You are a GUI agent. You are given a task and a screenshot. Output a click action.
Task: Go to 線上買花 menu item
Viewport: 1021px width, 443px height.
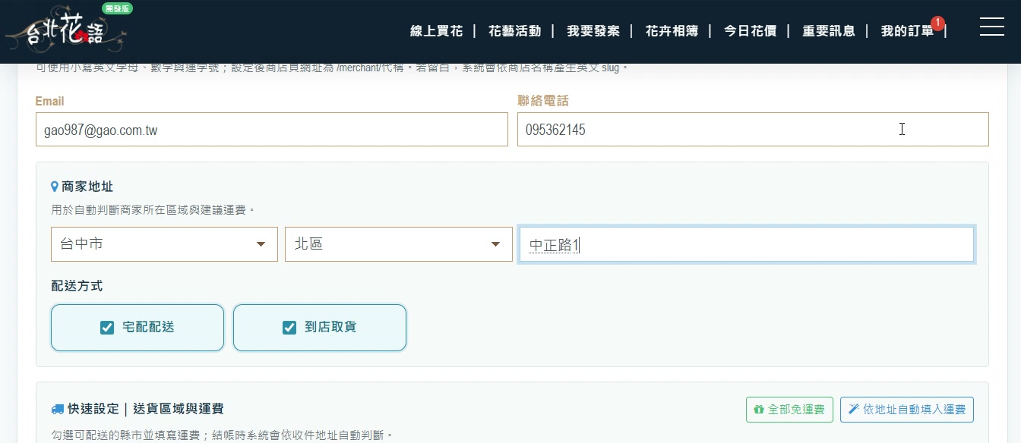(436, 31)
